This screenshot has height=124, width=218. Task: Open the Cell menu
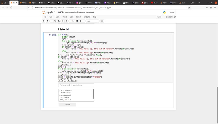(71, 17)
